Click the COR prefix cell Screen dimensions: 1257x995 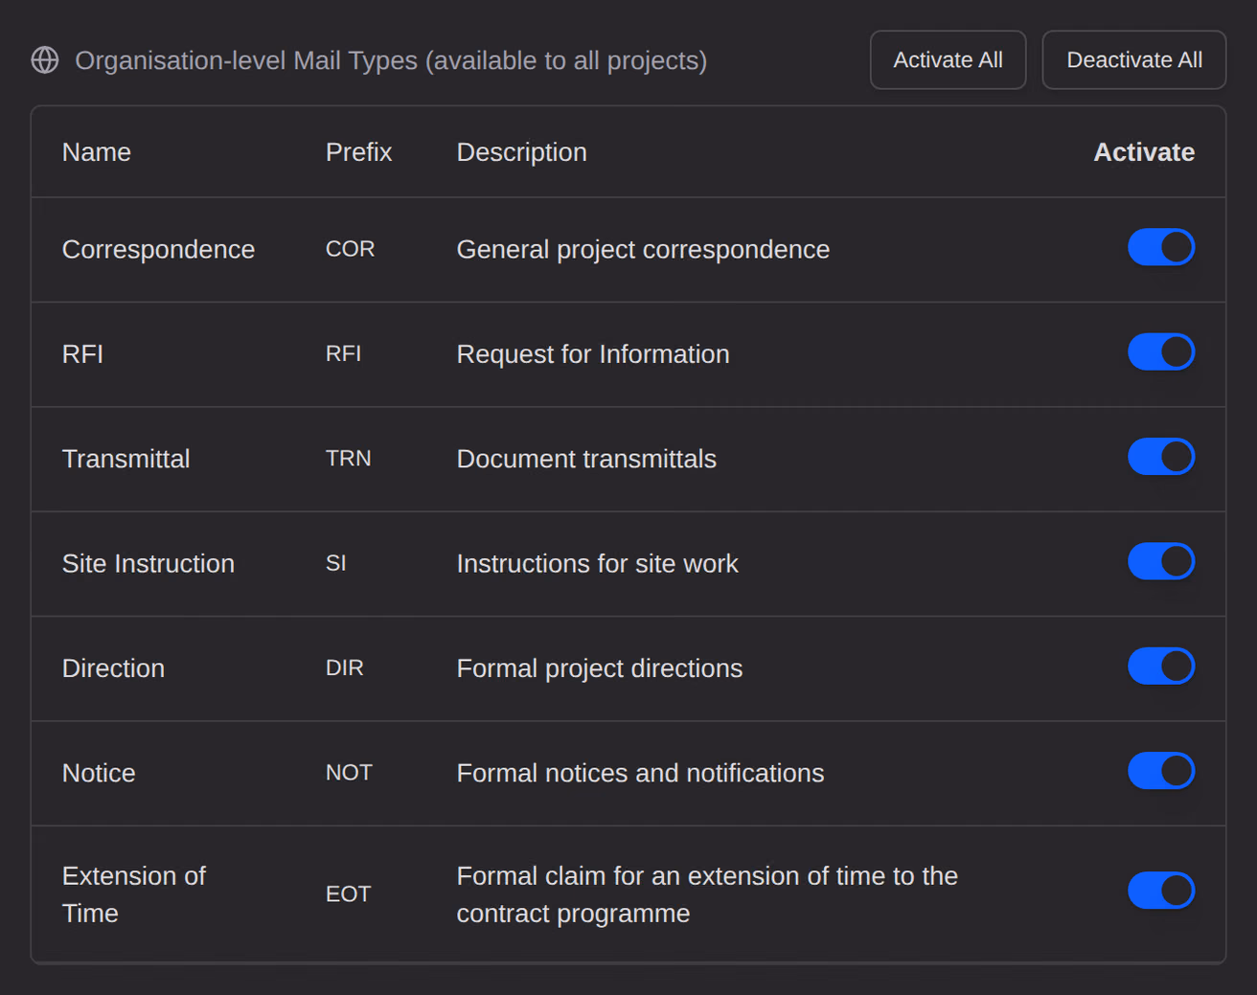pyautogui.click(x=350, y=249)
